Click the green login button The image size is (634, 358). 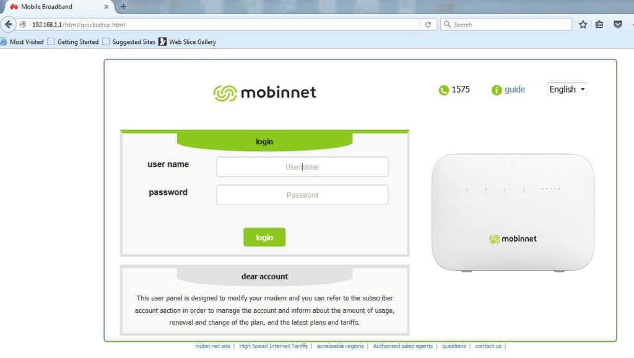coord(264,237)
